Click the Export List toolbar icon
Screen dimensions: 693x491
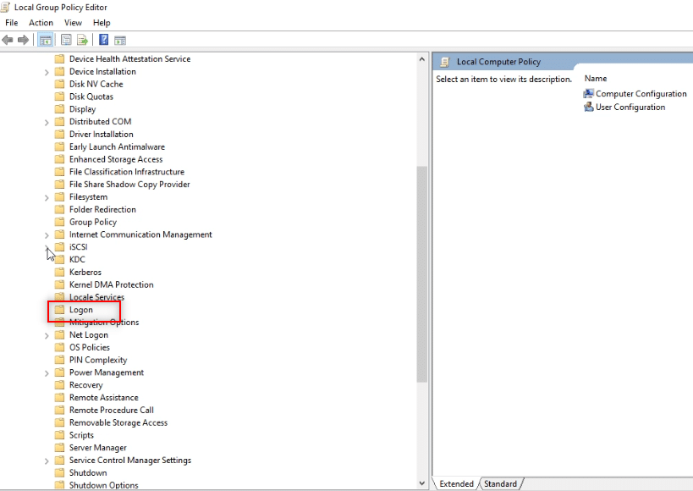click(x=82, y=41)
